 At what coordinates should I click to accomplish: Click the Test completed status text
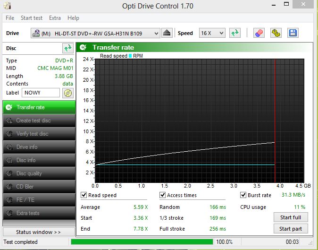pyautogui.click(x=20, y=242)
